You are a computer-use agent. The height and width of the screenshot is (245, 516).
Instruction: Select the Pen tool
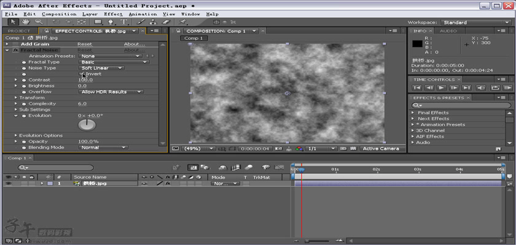[111, 22]
